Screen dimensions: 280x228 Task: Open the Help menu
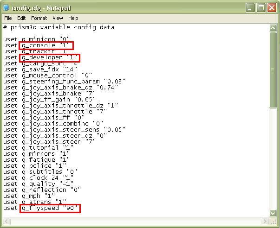coord(73,18)
